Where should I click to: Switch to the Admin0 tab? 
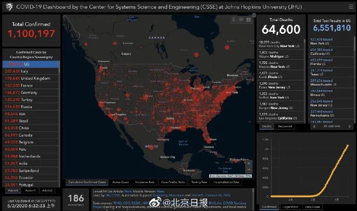point(13,190)
